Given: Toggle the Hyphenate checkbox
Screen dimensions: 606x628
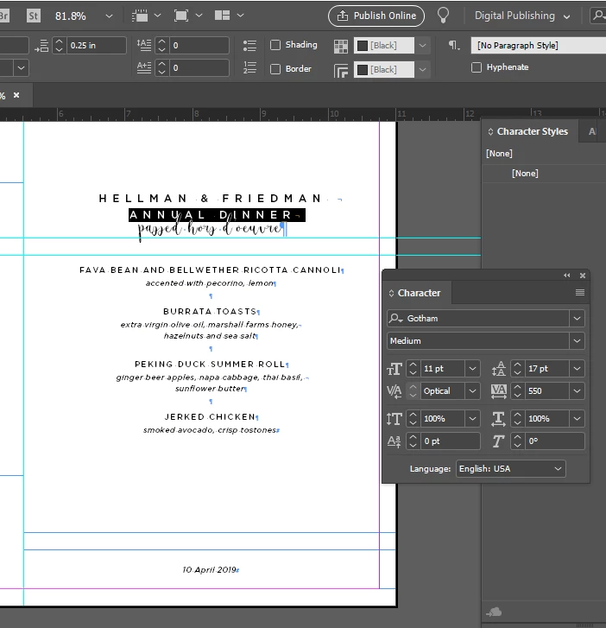Looking at the screenshot, I should (477, 67).
